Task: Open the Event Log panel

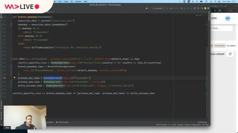Action: [202, 122]
